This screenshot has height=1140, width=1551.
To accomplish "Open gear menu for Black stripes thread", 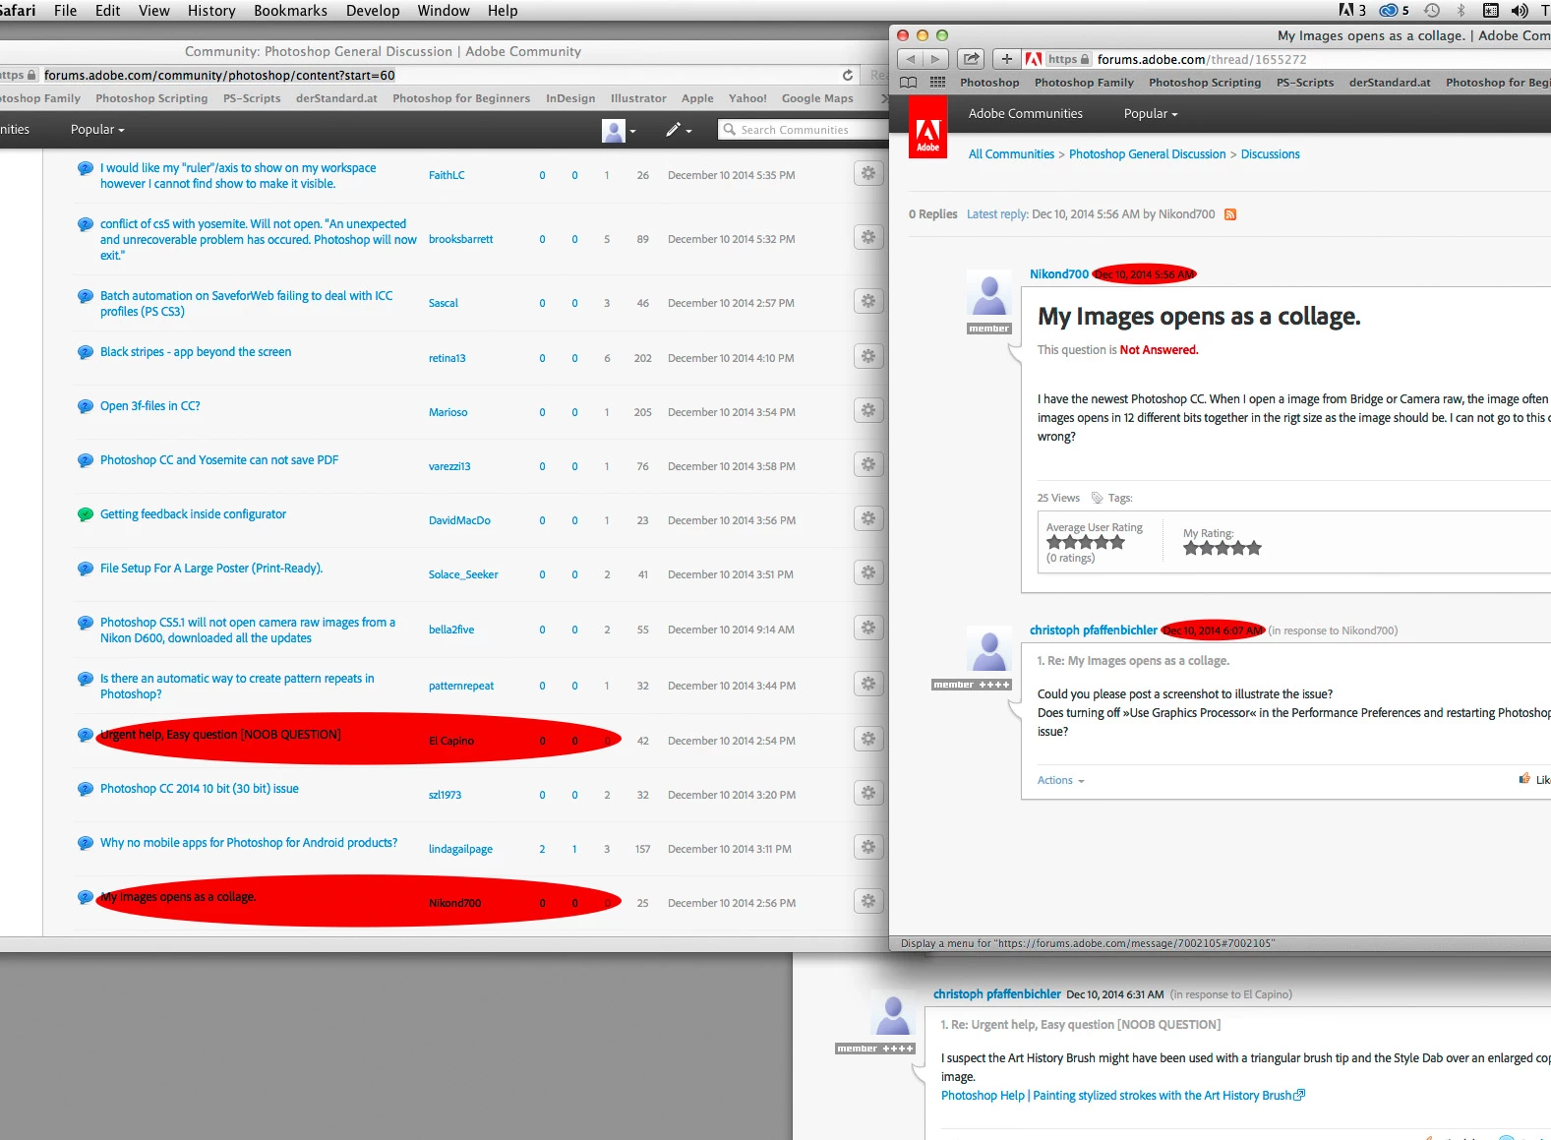I will 867,357.
